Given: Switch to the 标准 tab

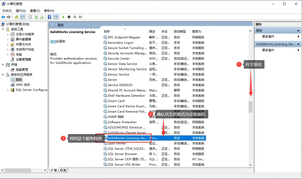Looking at the screenshot, I should tap(63, 170).
